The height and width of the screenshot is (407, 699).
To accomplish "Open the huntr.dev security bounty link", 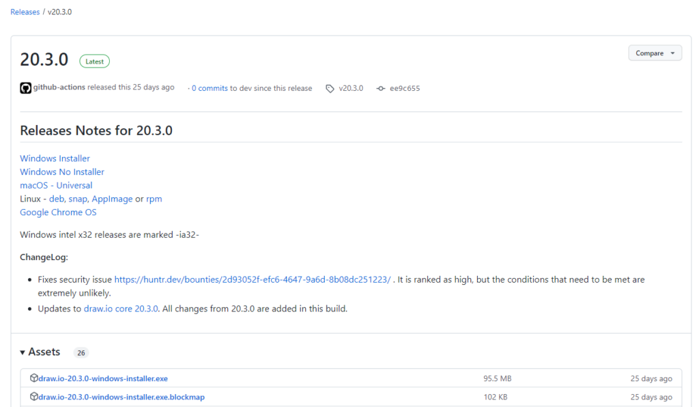I will [x=253, y=279].
